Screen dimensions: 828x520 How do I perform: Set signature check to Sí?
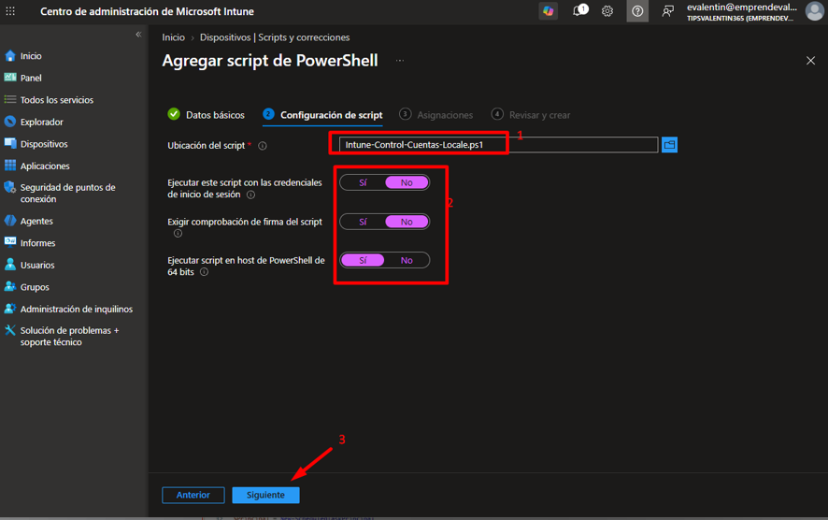tap(363, 222)
